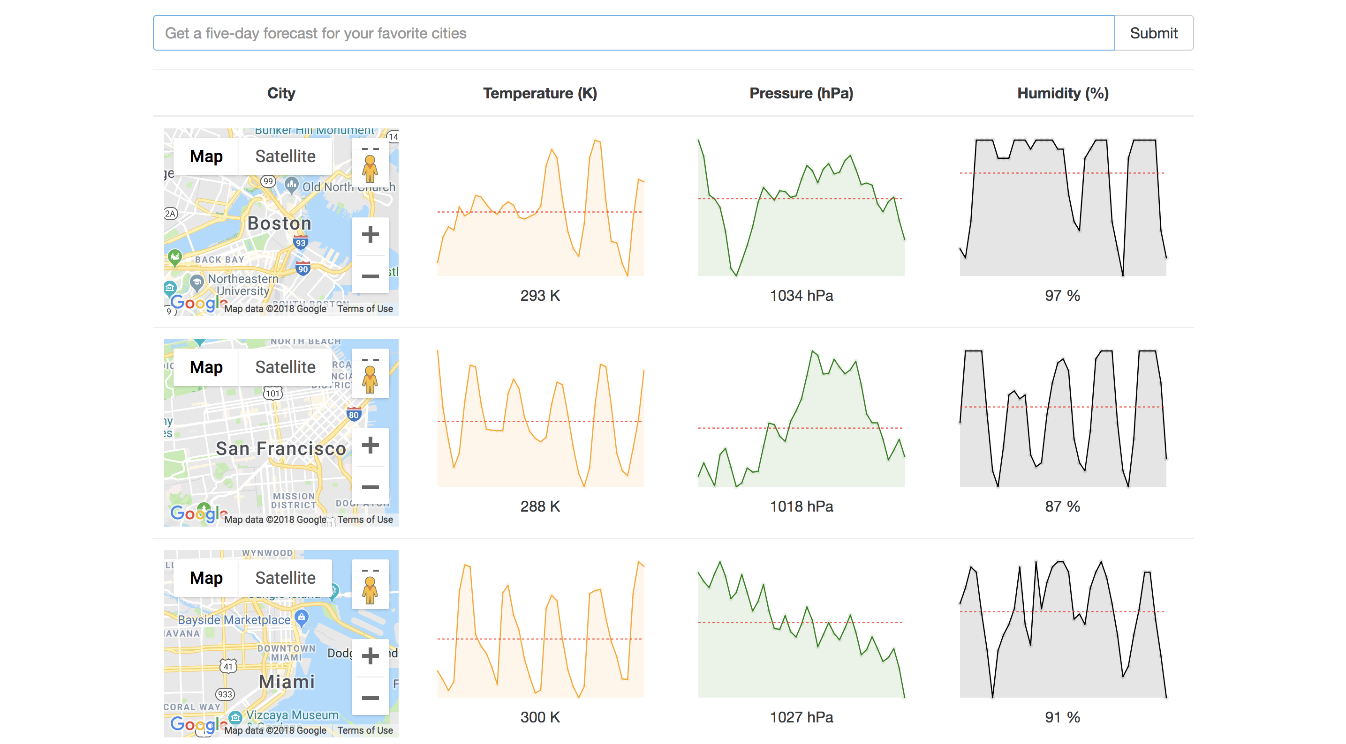Click the 300 K temperature value
Screen dimensions: 1346x744
(x=540, y=717)
